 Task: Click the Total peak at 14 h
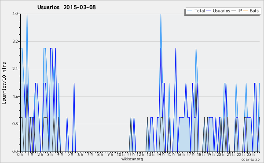(x=161, y=14)
